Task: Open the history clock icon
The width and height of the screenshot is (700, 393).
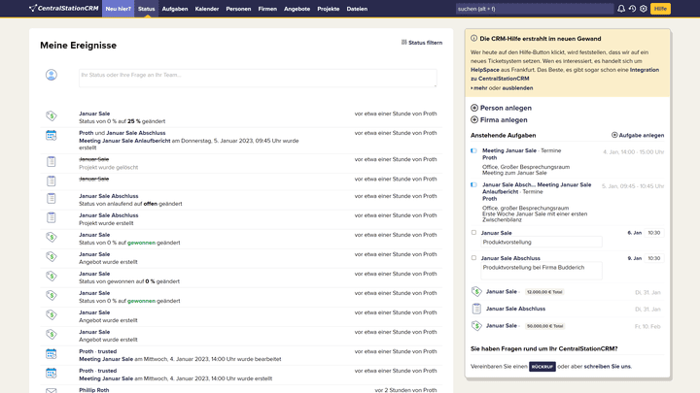Action: 632,9
